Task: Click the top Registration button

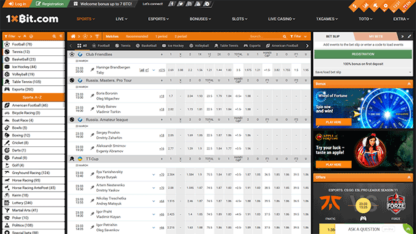Action: point(49,4)
